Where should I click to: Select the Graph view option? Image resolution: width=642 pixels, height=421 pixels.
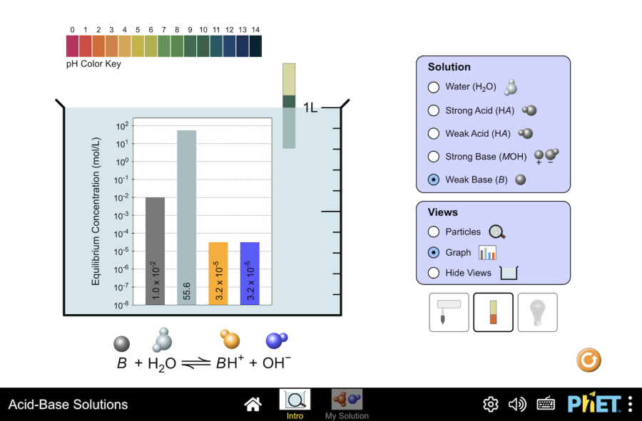pyautogui.click(x=434, y=252)
